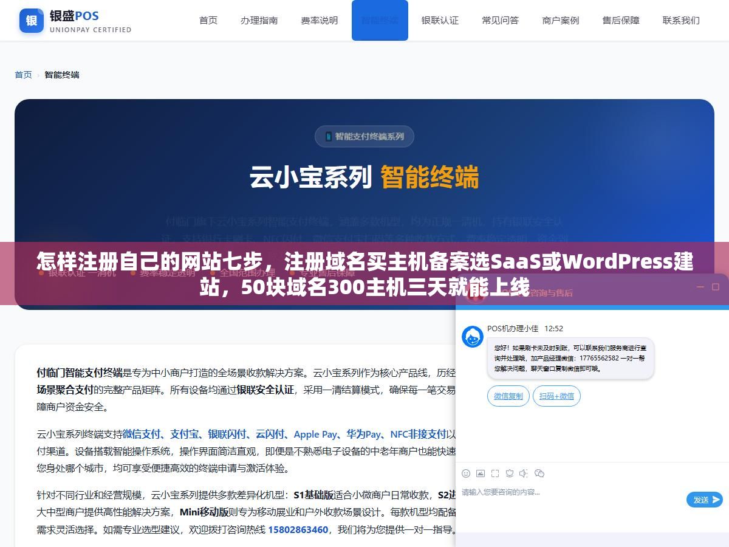Open the 银联认证 navigation item

pos(440,20)
